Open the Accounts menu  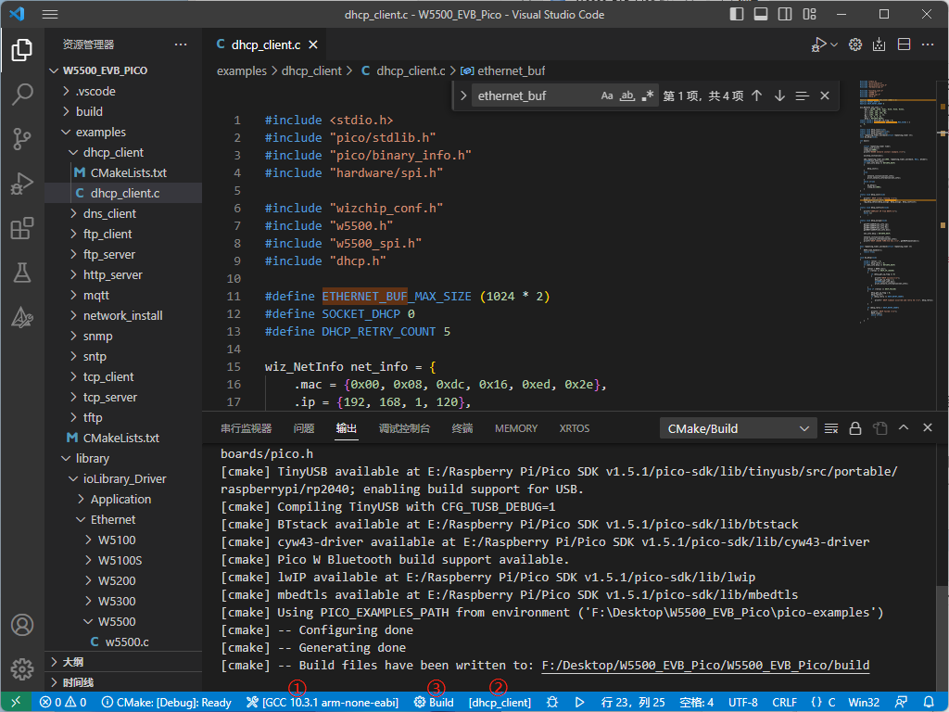[x=22, y=625]
